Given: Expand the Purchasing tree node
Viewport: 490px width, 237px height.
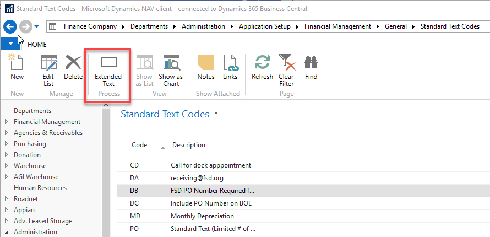Looking at the screenshot, I should point(7,144).
